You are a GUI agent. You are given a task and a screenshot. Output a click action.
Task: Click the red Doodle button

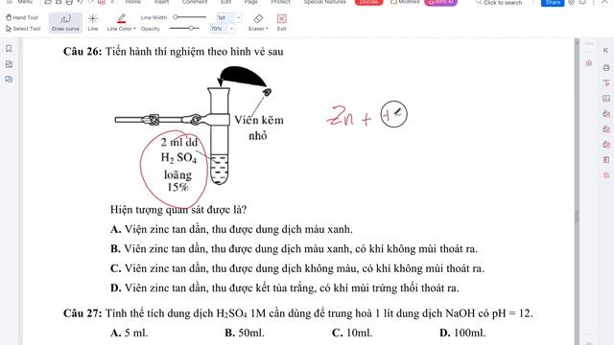[368, 2]
